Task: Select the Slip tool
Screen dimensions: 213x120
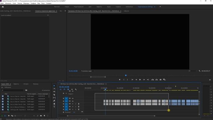Action: pyautogui.click(x=54, y=98)
